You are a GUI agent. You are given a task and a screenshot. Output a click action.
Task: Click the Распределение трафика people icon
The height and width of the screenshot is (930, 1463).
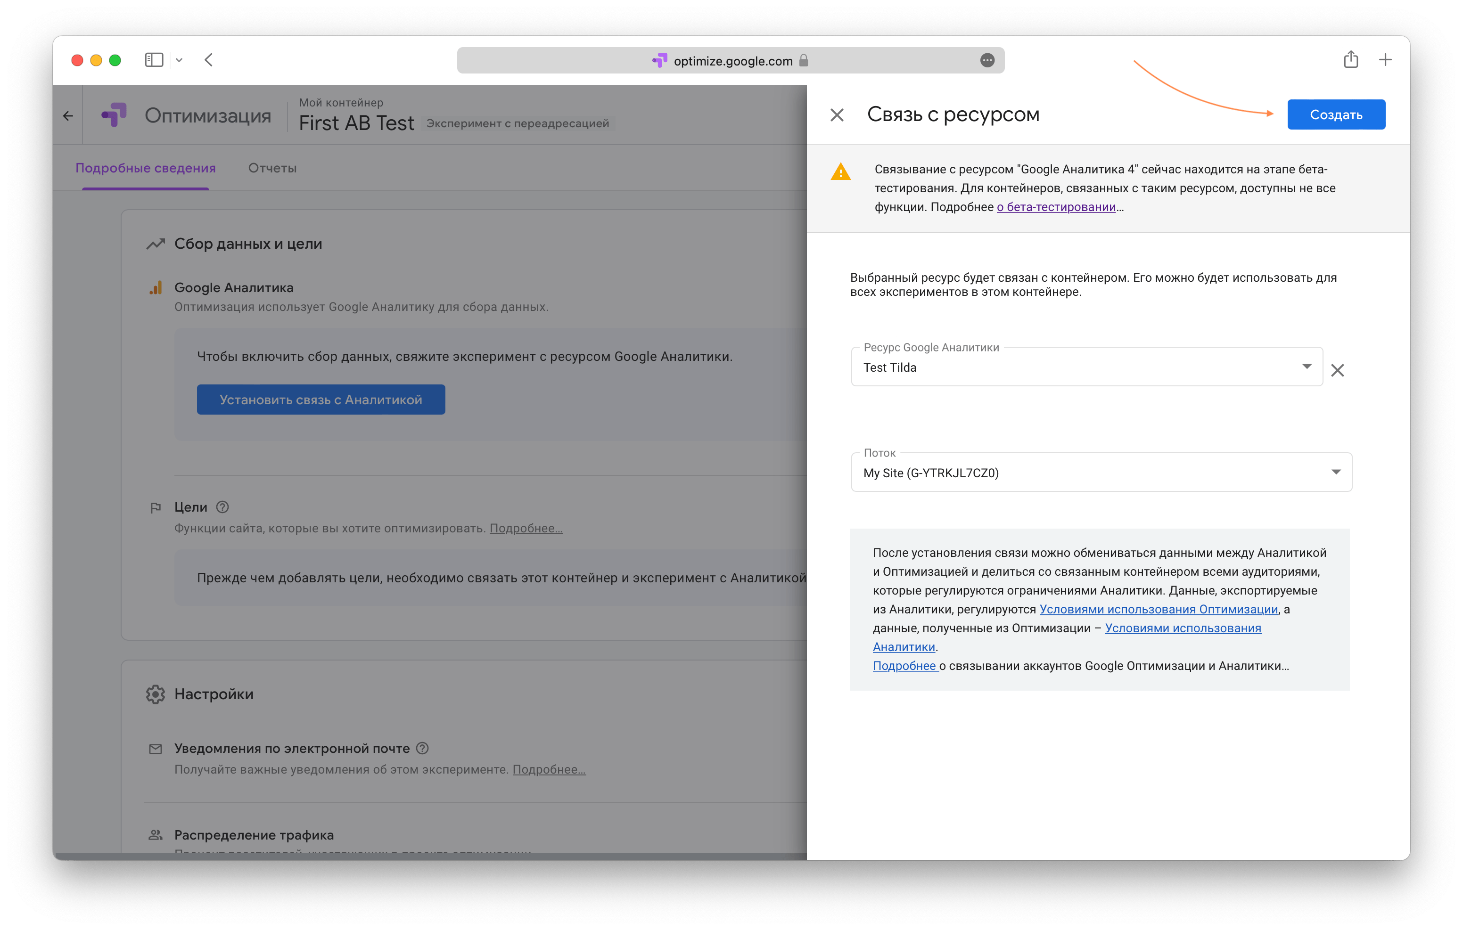(156, 835)
